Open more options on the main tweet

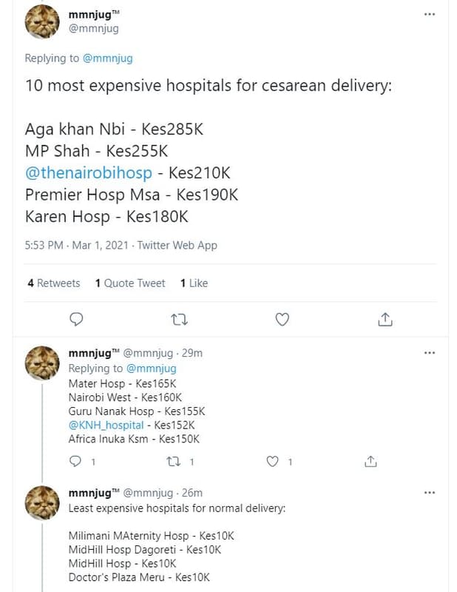point(429,13)
